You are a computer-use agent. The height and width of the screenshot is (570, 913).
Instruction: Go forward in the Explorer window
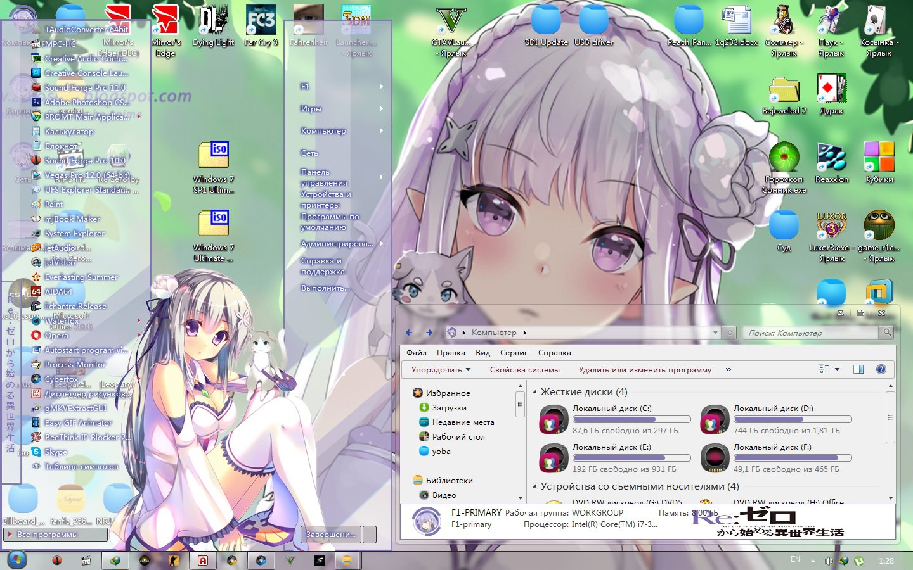pyautogui.click(x=429, y=332)
